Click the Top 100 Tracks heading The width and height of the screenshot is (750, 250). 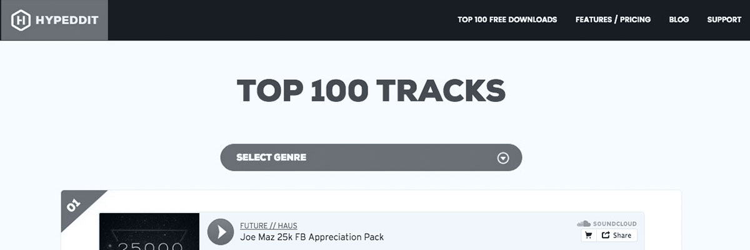pyautogui.click(x=371, y=91)
